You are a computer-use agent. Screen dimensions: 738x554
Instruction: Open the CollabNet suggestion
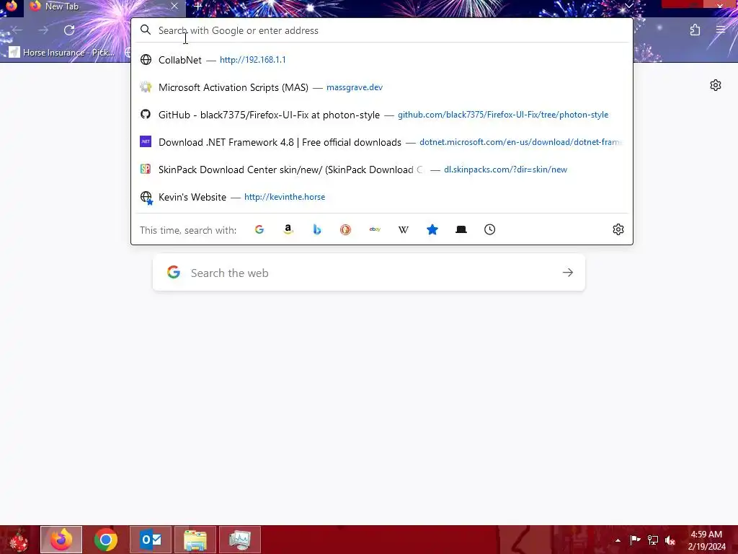pos(382,60)
